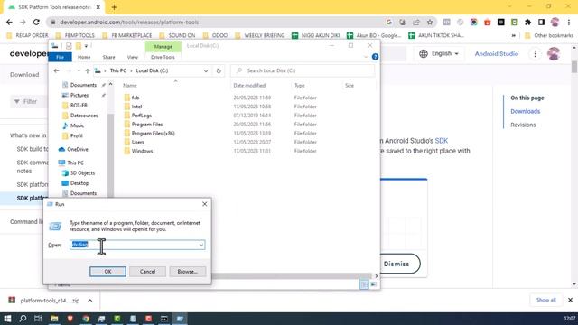The height and width of the screenshot is (325, 578).
Task: Select the Windows folder
Action: (142, 151)
